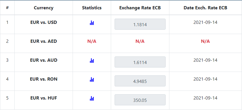Click the Exchange Rate ECB column header
This screenshot has width=242, height=110.
140,8
